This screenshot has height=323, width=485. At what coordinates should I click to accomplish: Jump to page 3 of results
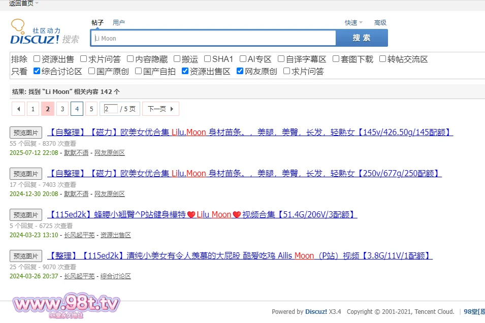pyautogui.click(x=62, y=109)
